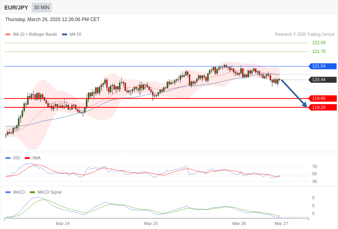The width and height of the screenshot is (338, 229).
Task: Click the red 9MA legend swatch
Action: 27,158
